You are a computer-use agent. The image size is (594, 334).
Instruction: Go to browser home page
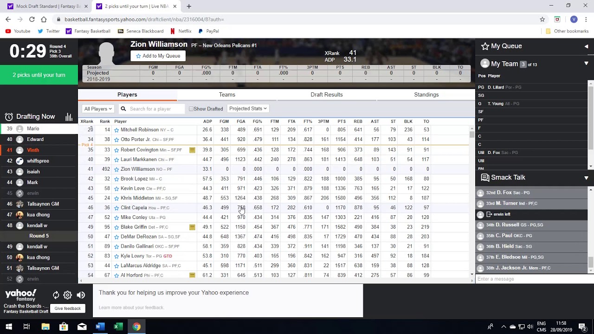tap(44, 19)
